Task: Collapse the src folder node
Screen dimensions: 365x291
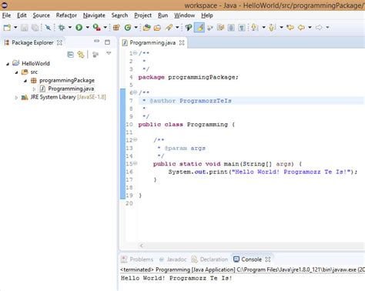Action: [x=16, y=72]
